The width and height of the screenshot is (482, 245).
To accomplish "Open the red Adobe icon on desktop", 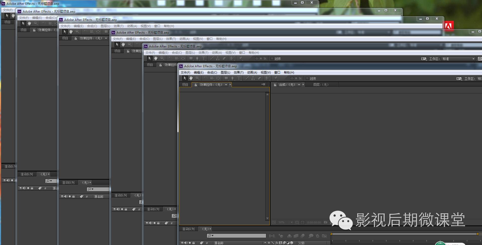I will coord(449,26).
